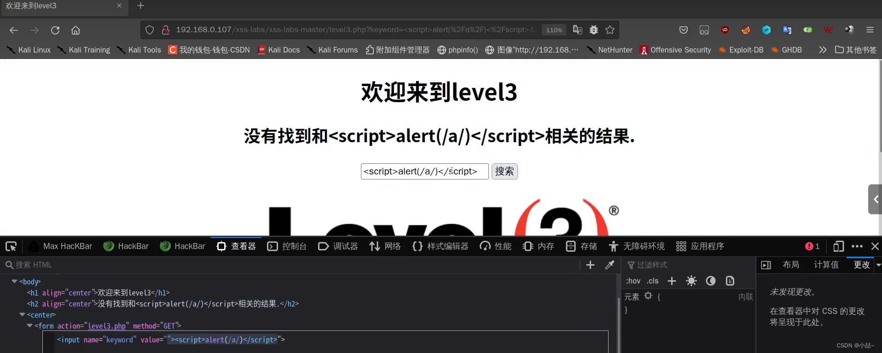Click the 110% zoom level indicator

pyautogui.click(x=554, y=30)
